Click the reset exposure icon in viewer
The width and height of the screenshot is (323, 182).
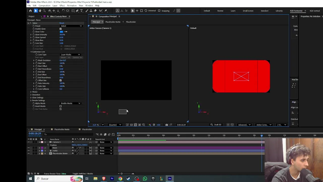(154, 125)
